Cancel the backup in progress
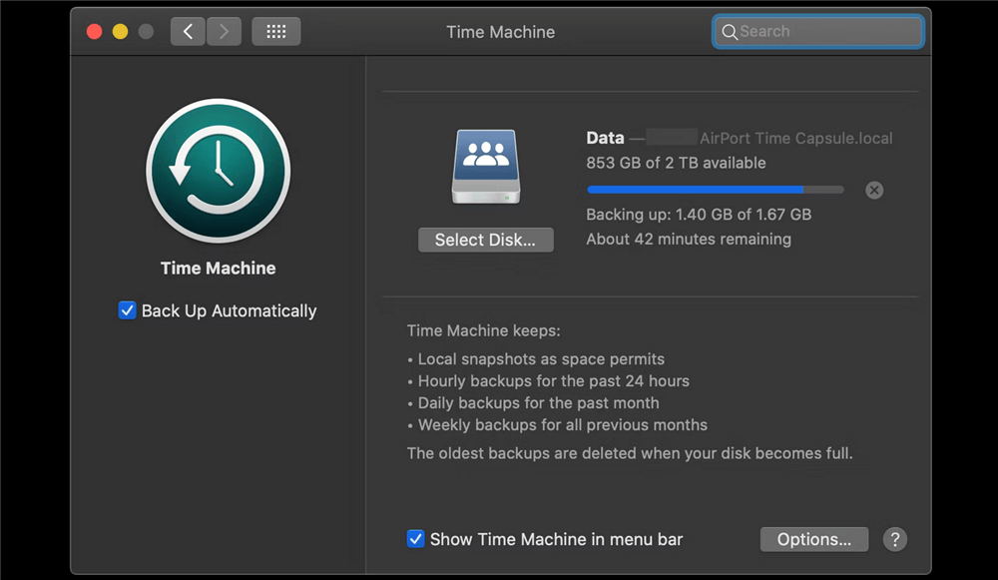 pyautogui.click(x=874, y=190)
